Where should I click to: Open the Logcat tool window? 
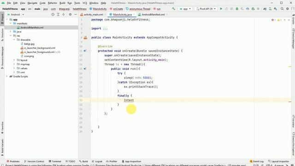click(x=97, y=161)
